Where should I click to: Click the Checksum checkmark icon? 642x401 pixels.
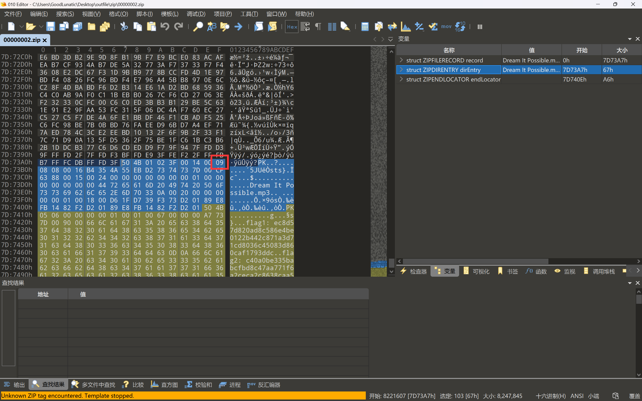433,27
